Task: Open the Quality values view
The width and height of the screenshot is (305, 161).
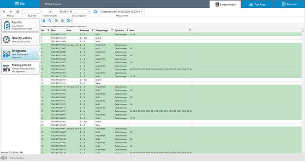Action: (x=20, y=39)
